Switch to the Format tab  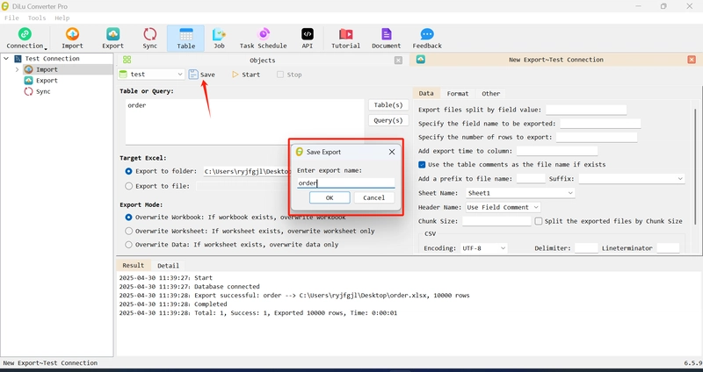457,93
